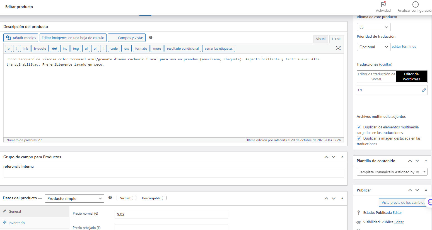Click cerrar las etiquetas button
The width and height of the screenshot is (432, 230).
(x=219, y=49)
